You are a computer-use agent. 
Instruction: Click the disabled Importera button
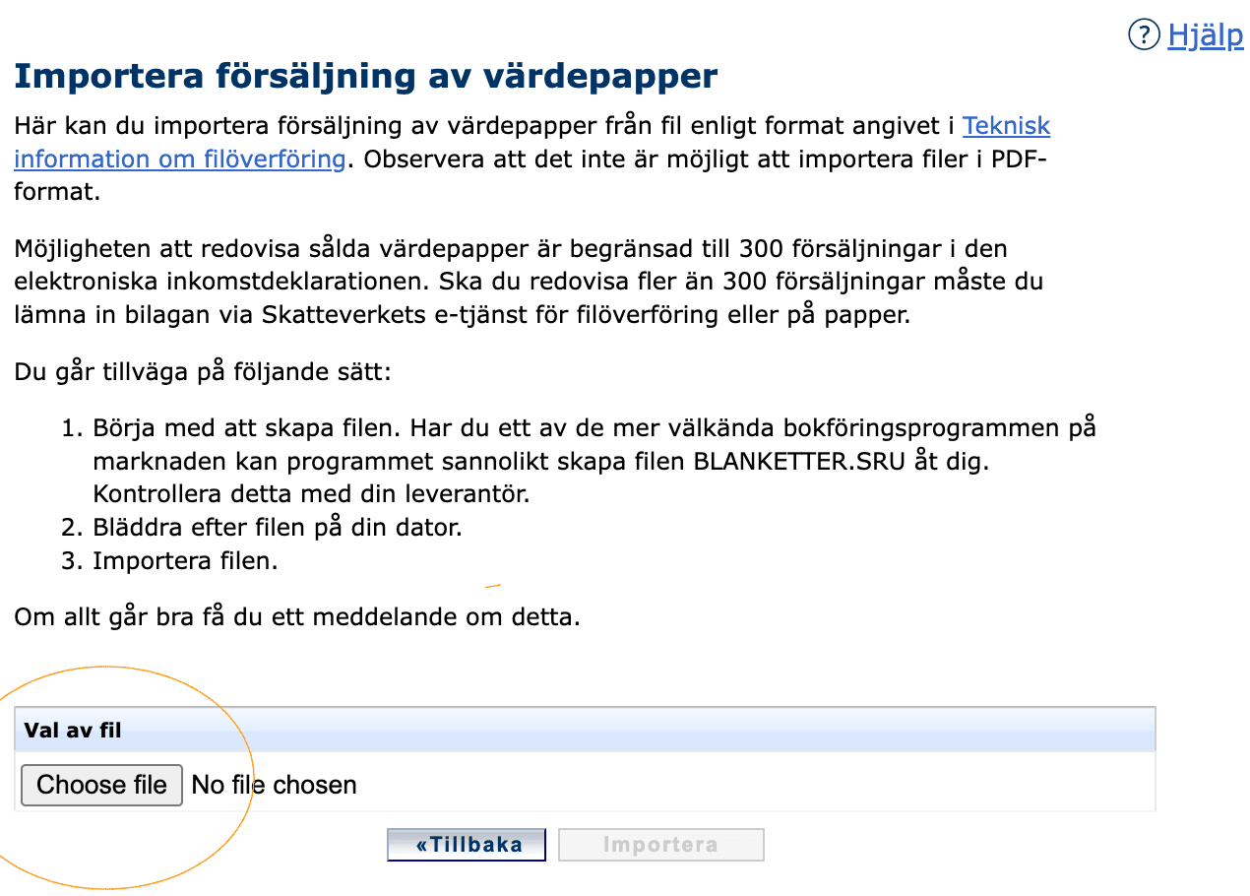(660, 845)
